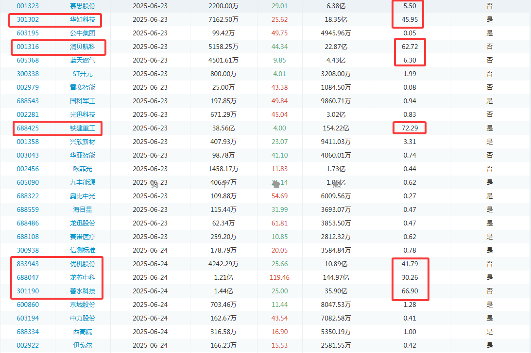Image resolution: width=531 pixels, height=353 pixels.
Task: Open 伊戈尔 stock details
Action: [x=83, y=345]
